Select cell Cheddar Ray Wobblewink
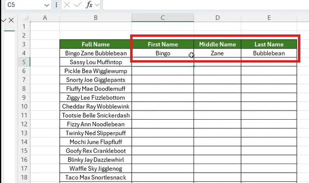Screen dimensions: 309x183 pyautogui.click(x=96, y=106)
